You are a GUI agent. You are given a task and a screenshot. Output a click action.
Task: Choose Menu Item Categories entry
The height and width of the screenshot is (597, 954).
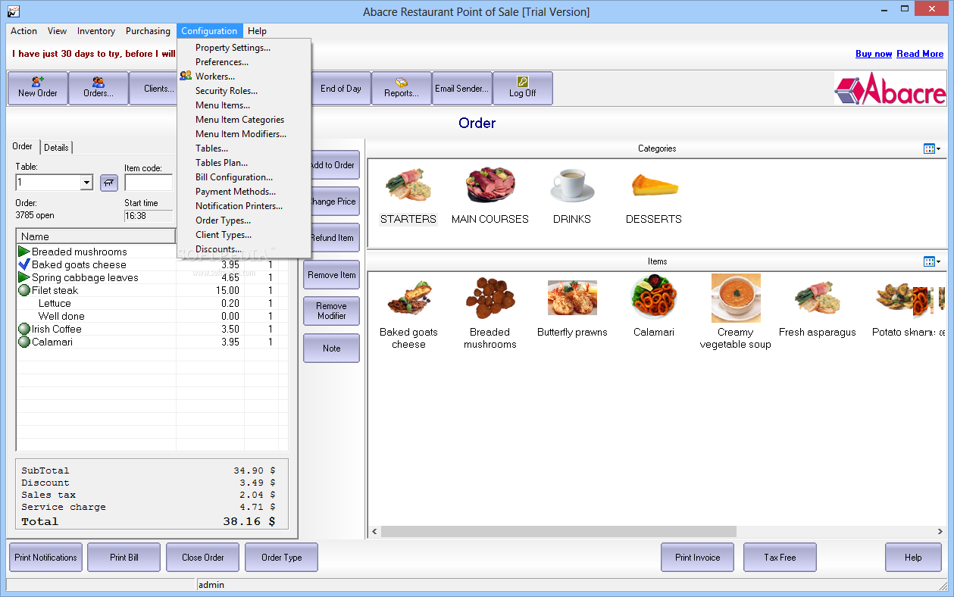[x=244, y=120]
